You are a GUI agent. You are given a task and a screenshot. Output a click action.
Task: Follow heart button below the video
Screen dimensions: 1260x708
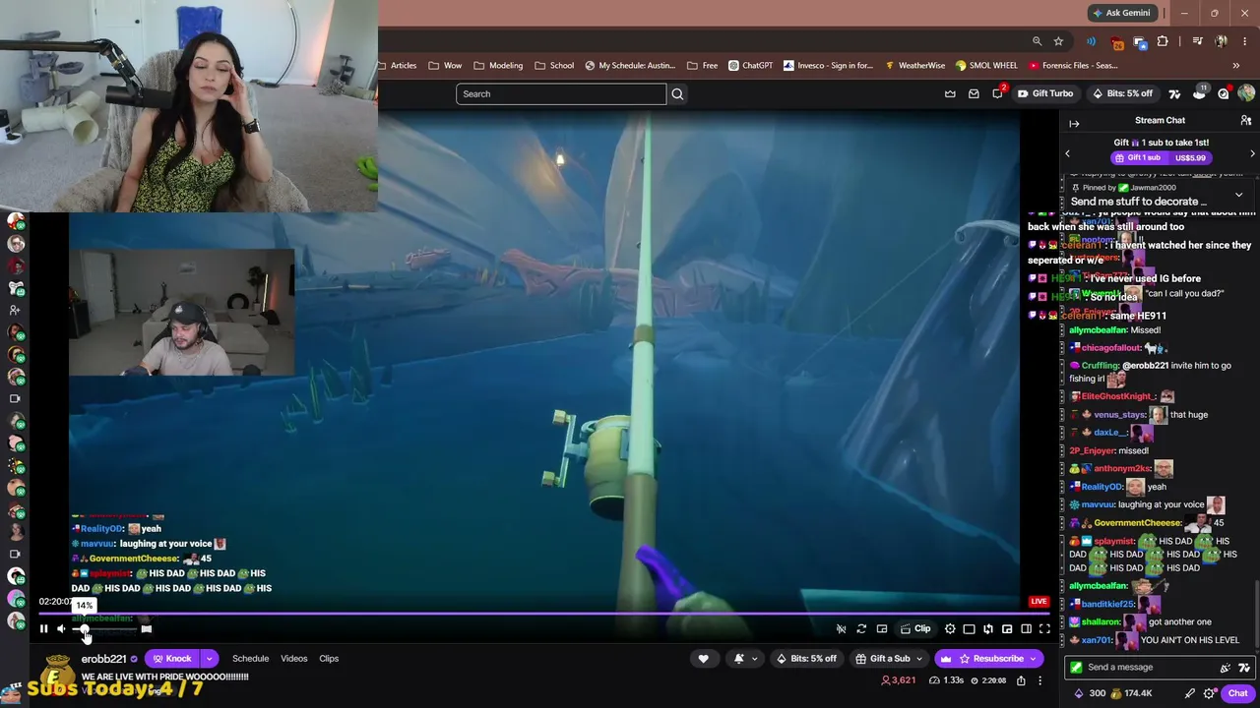(x=703, y=659)
